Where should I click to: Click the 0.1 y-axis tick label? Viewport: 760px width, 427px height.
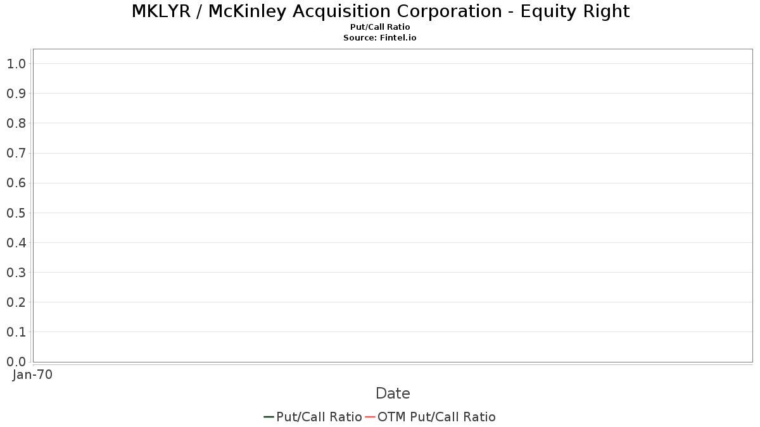(16, 332)
